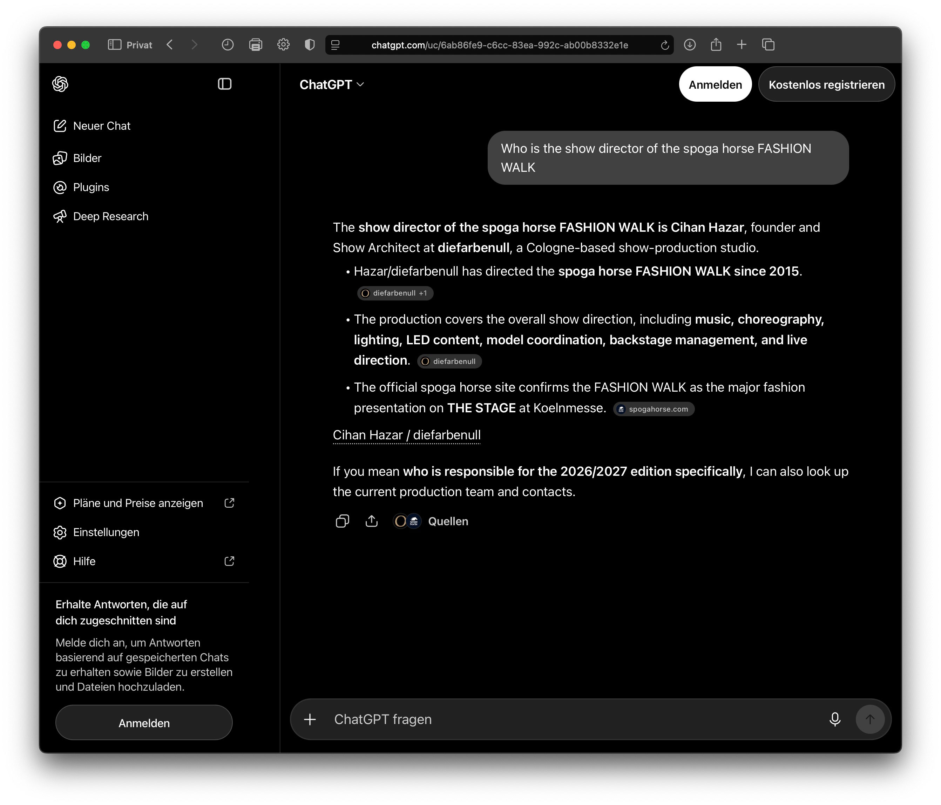This screenshot has width=941, height=805.
Task: Open the diefarbenull citation after 'direction.'
Action: coord(449,361)
